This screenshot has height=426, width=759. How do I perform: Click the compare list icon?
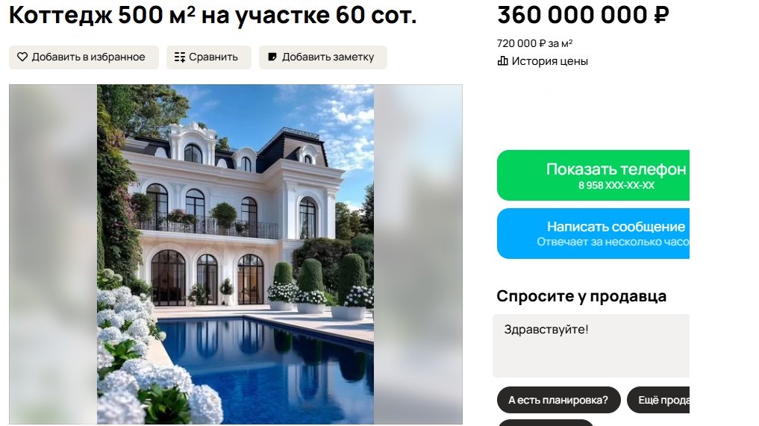click(x=180, y=57)
